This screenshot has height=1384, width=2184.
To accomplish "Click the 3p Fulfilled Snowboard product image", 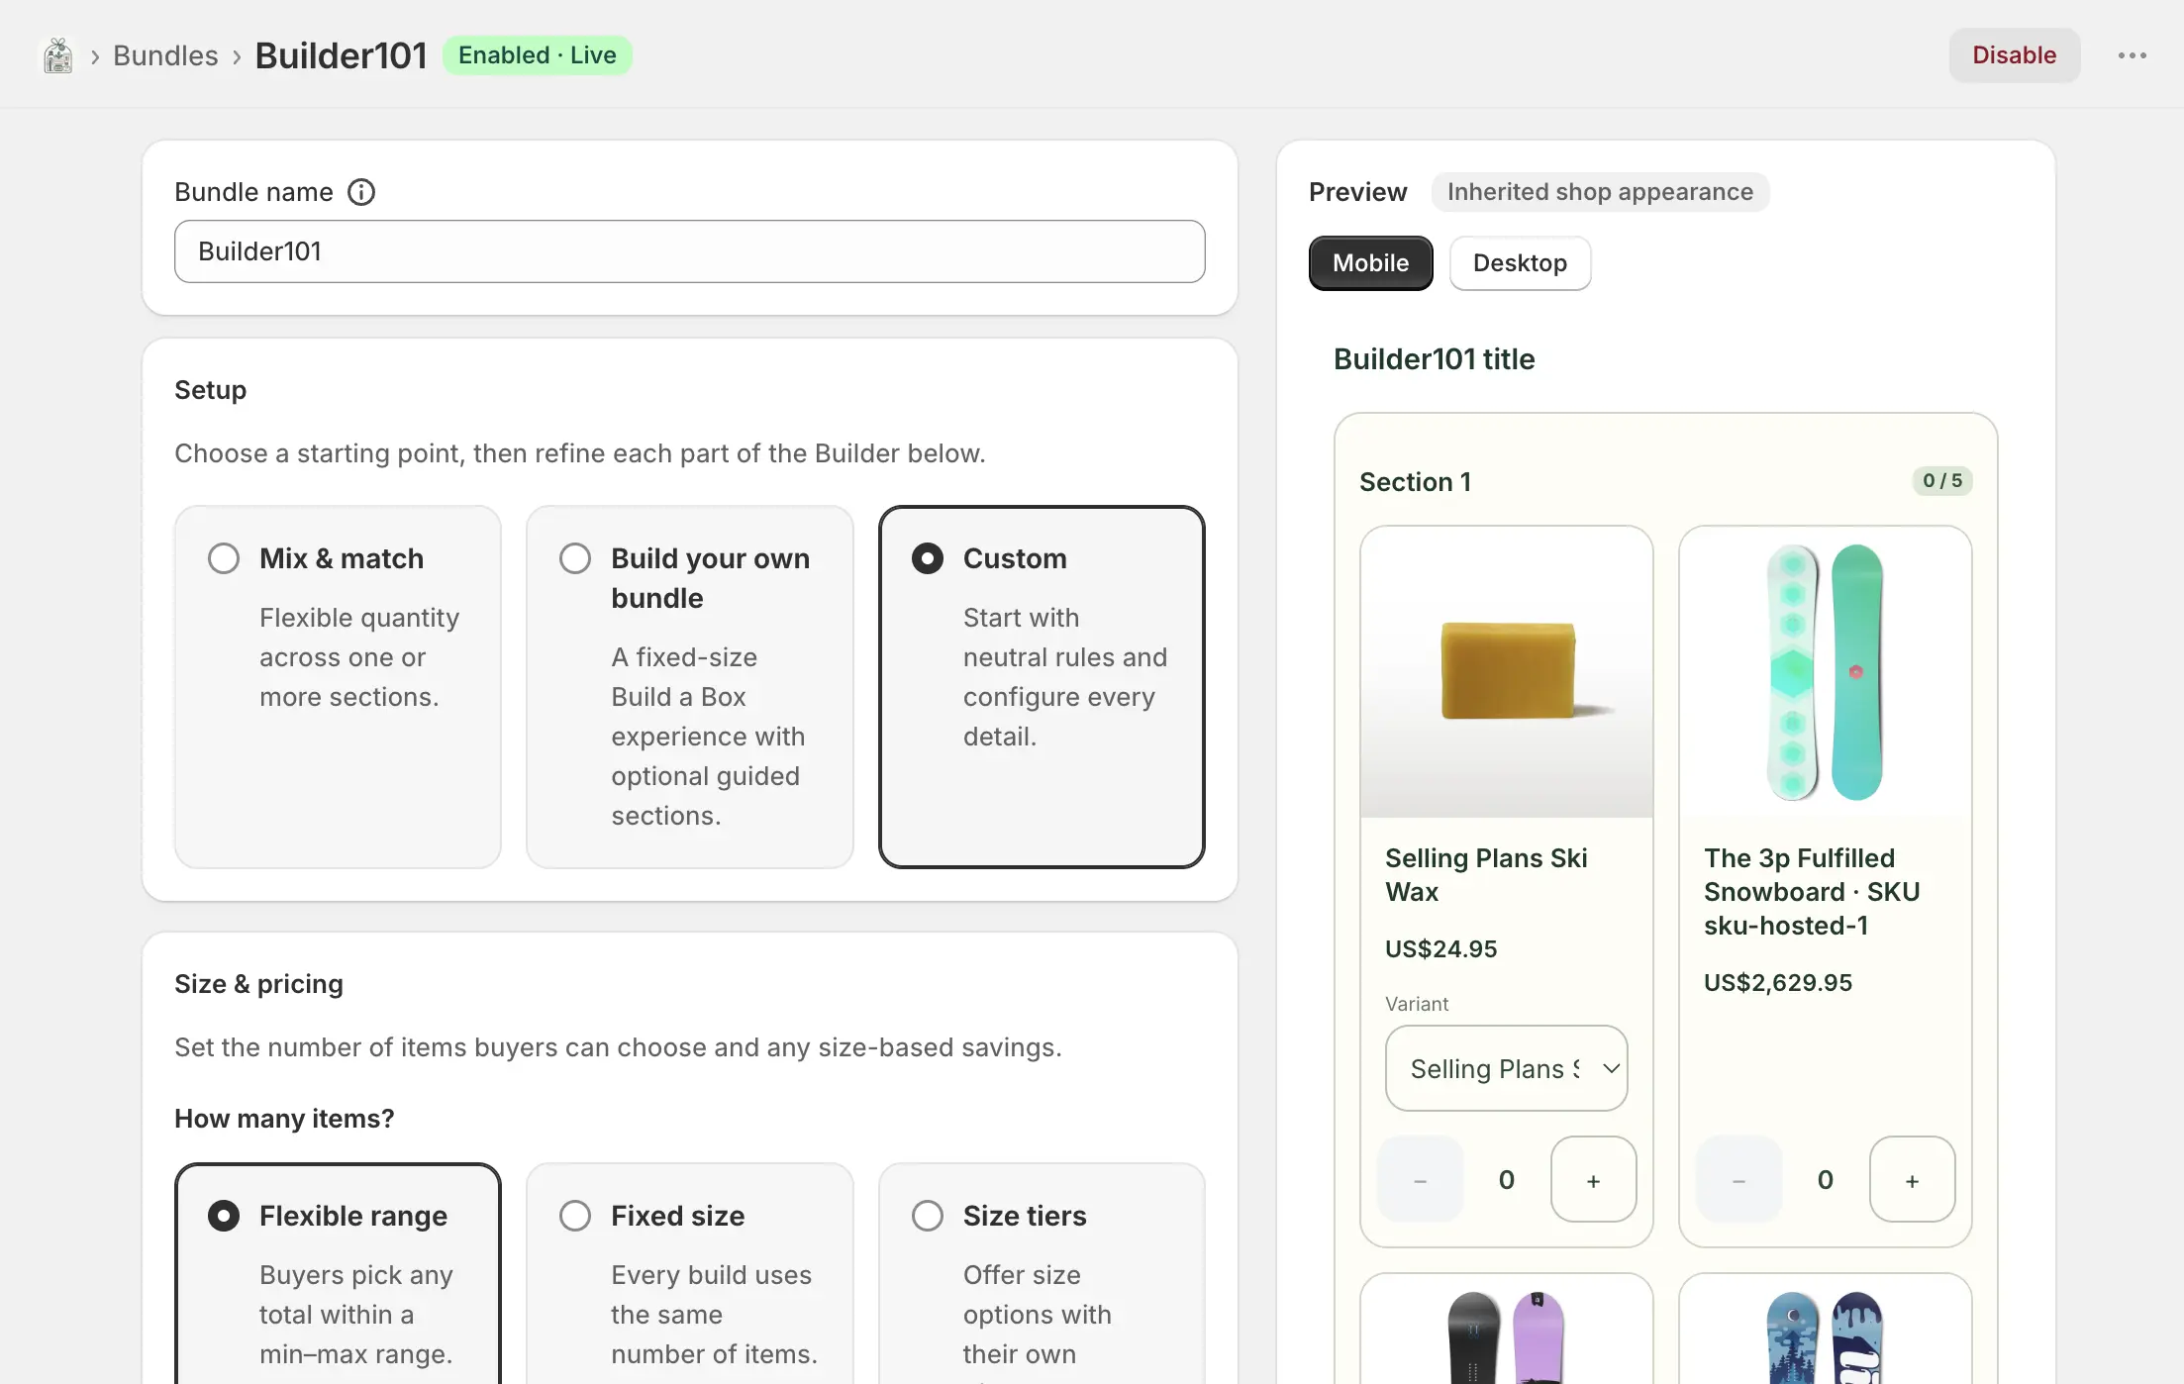I will pos(1825,672).
